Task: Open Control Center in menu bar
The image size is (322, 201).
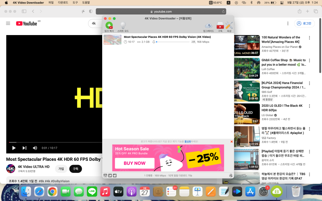Action: [x=282, y=3]
